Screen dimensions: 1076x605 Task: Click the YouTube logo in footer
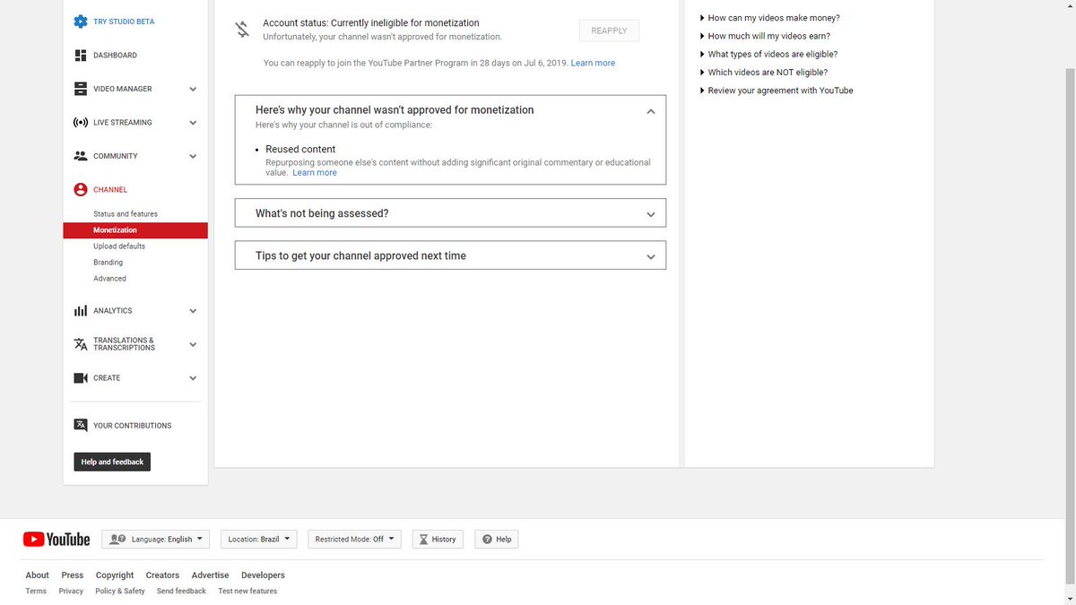click(56, 540)
